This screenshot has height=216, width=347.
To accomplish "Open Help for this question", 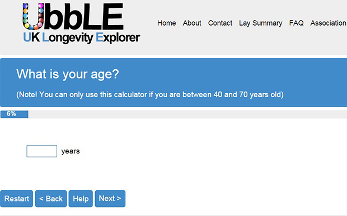I will (x=81, y=199).
